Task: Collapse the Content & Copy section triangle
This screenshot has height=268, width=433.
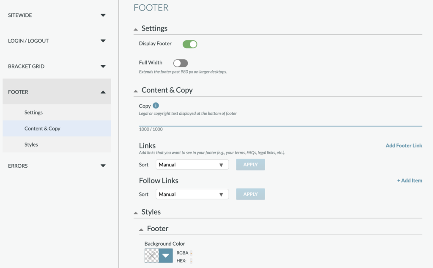Action: coord(136,91)
